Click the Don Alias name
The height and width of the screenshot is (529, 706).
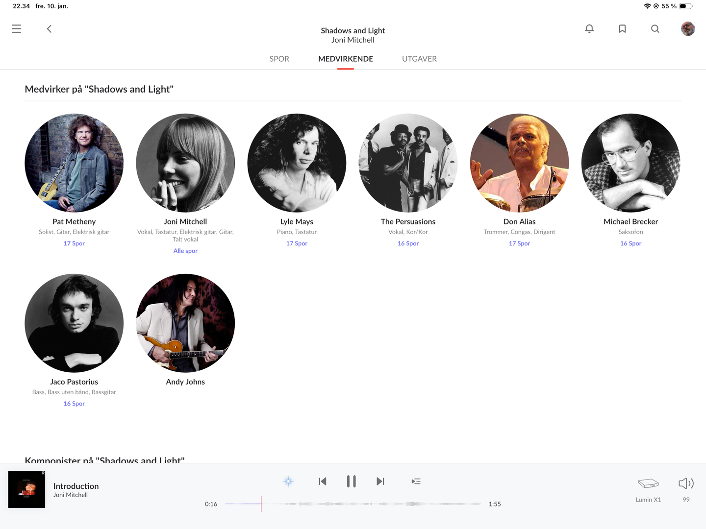tap(519, 222)
